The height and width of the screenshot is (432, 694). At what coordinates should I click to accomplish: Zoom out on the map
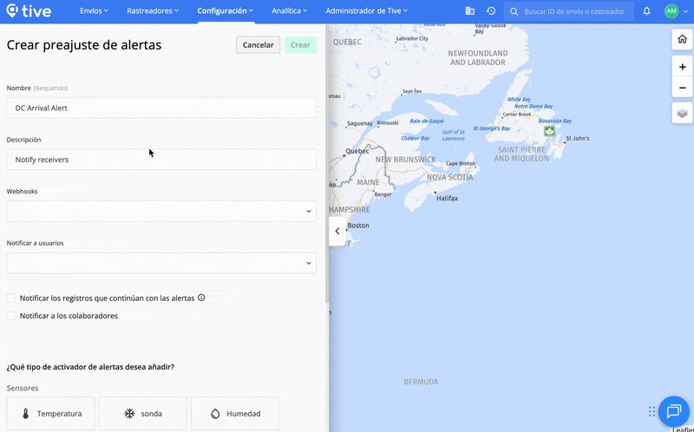pos(682,88)
